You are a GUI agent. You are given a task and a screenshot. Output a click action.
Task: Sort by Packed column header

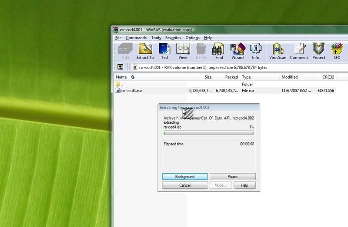click(227, 77)
